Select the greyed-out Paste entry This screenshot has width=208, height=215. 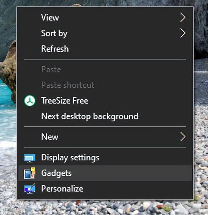tap(105, 70)
